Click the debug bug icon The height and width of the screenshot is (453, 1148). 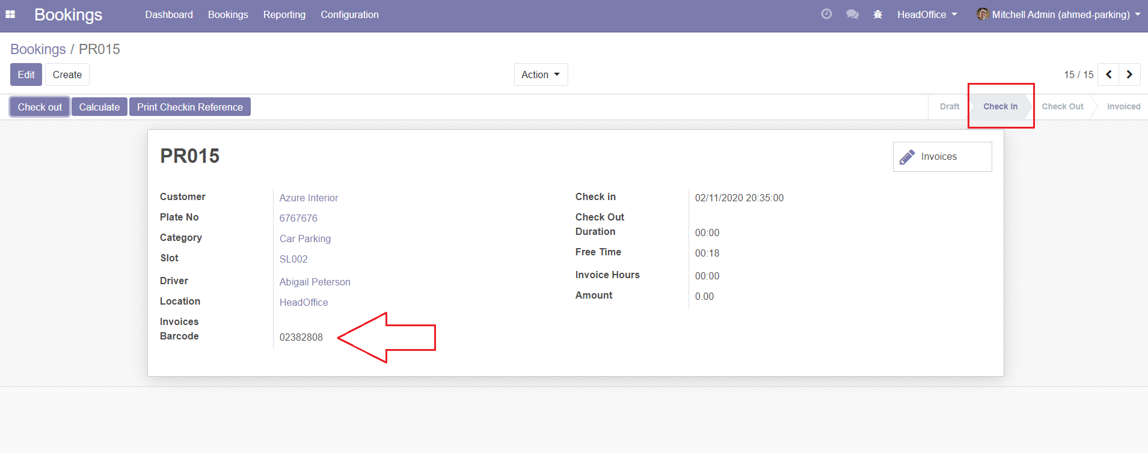(x=877, y=14)
